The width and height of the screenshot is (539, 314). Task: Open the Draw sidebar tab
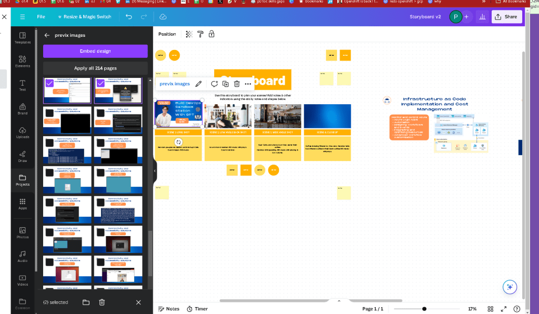coord(23,156)
